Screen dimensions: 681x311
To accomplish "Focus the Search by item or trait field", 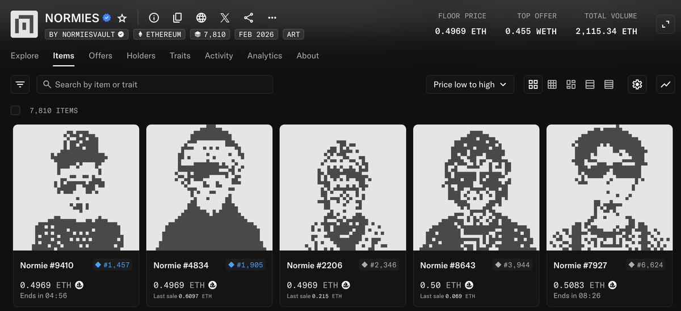I will tap(155, 84).
